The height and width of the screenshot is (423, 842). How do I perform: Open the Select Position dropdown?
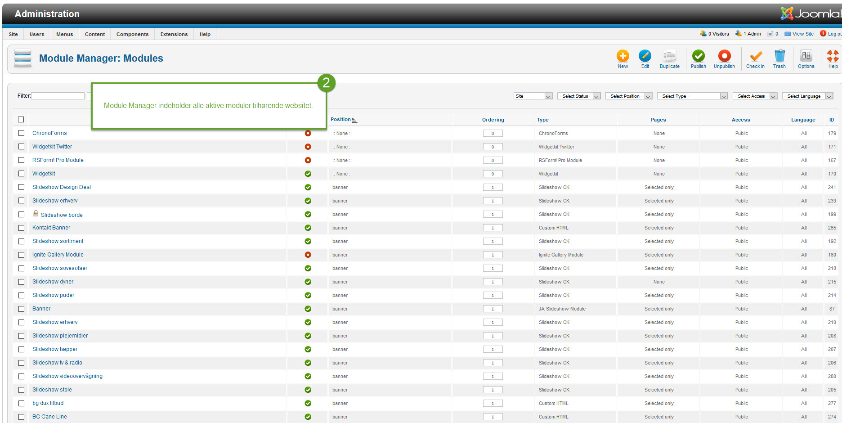(629, 96)
